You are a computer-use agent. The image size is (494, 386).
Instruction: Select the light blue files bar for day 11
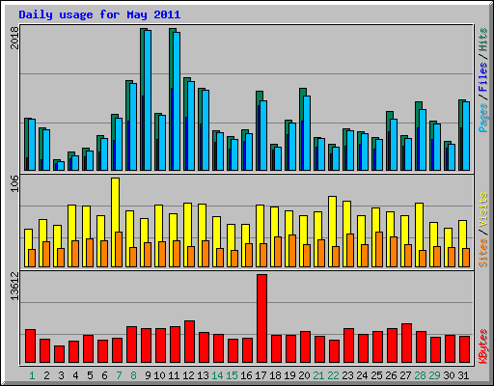tap(177, 101)
